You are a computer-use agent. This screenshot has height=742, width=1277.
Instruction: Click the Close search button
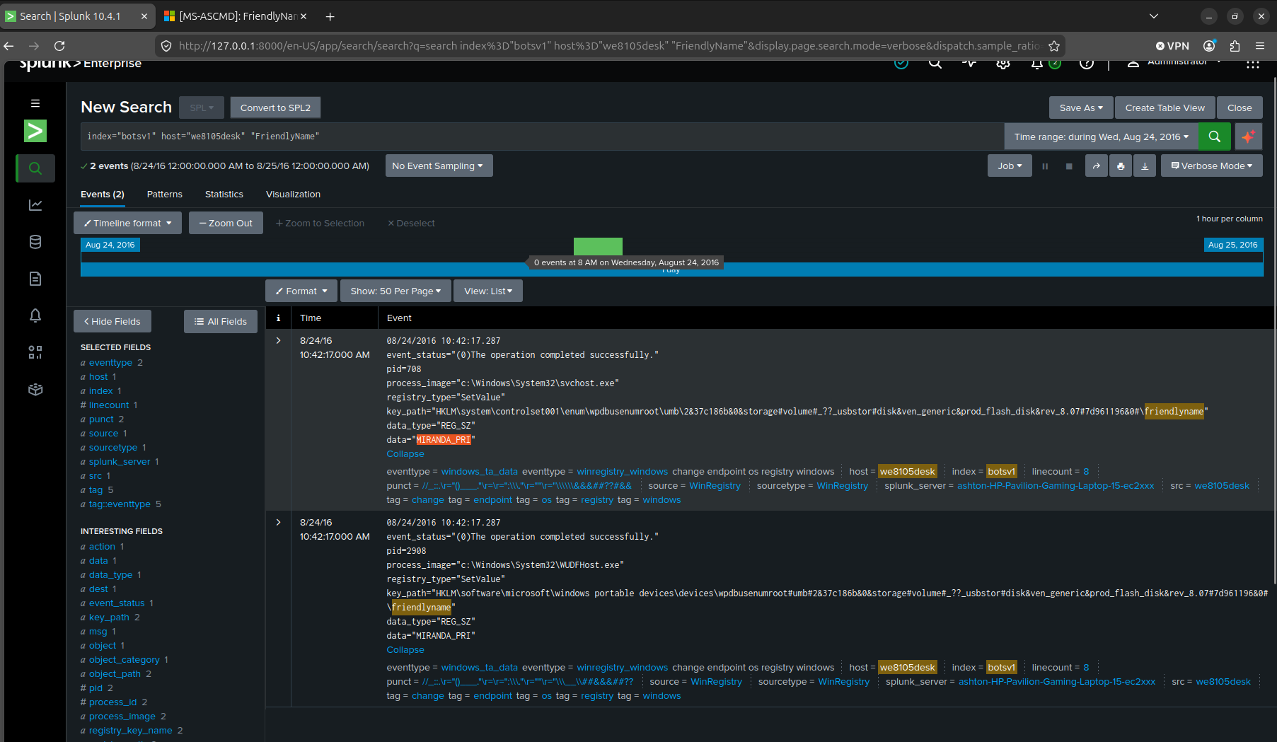(x=1240, y=108)
